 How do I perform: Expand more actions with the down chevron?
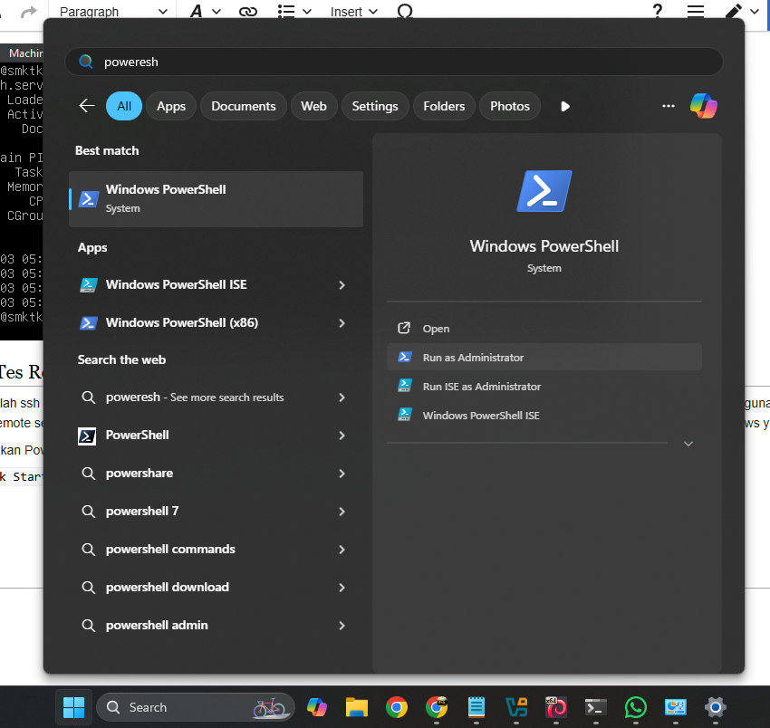coord(688,444)
